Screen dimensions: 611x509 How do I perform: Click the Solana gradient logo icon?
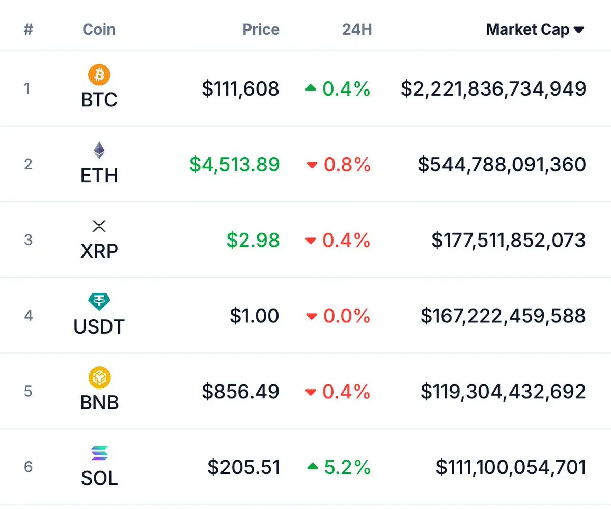[99, 453]
